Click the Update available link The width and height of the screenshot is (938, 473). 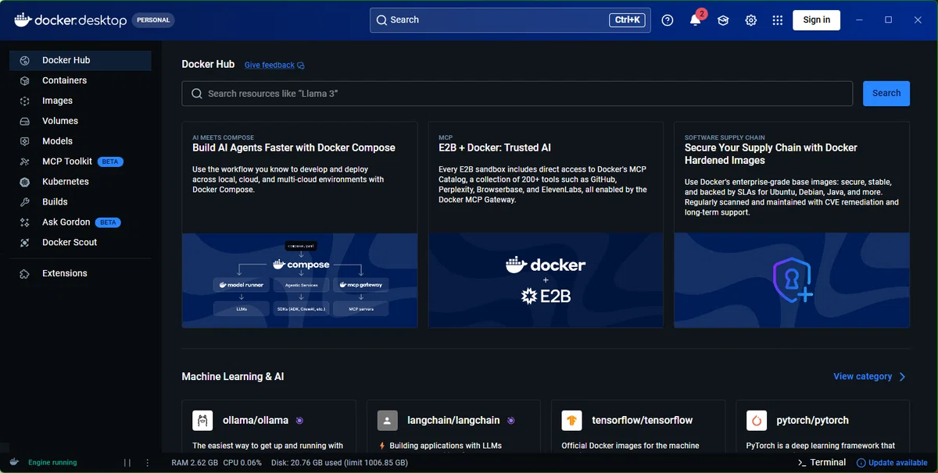click(898, 462)
